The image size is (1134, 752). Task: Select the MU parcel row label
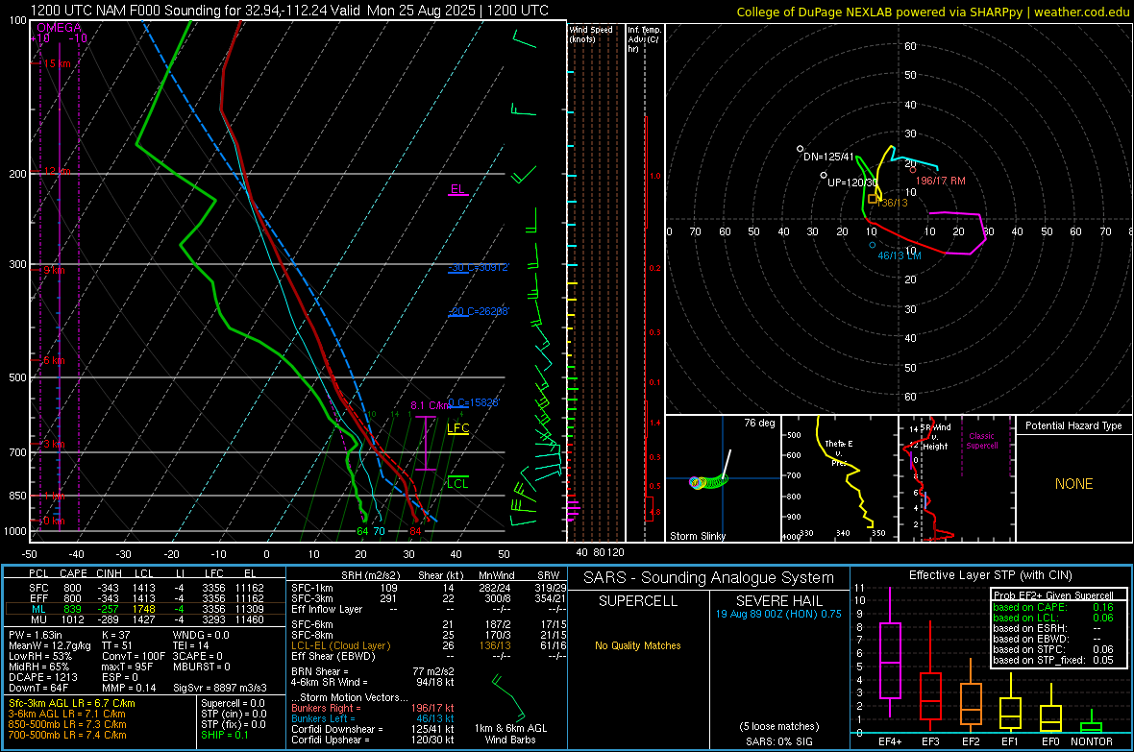[38, 619]
